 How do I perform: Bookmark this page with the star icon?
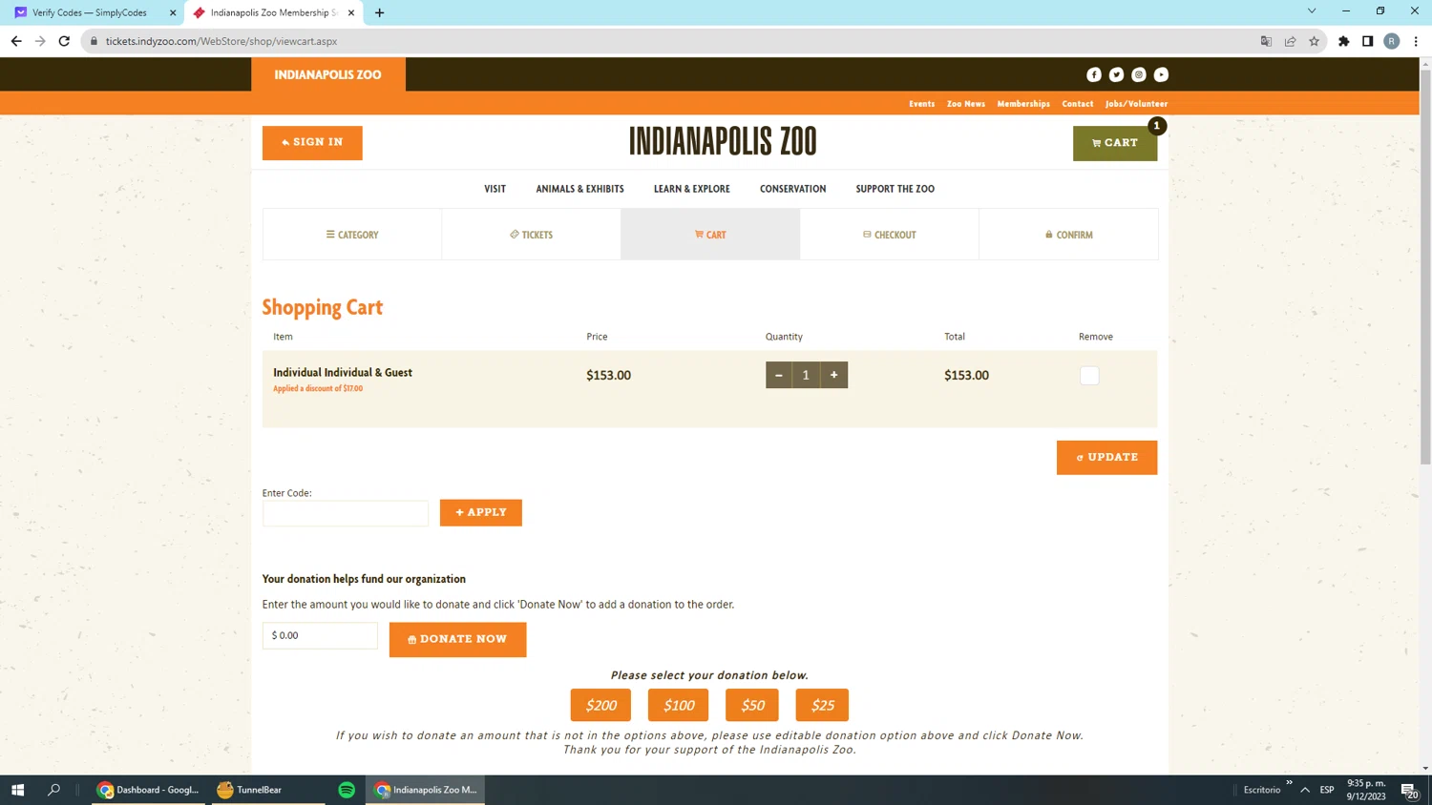pyautogui.click(x=1315, y=41)
